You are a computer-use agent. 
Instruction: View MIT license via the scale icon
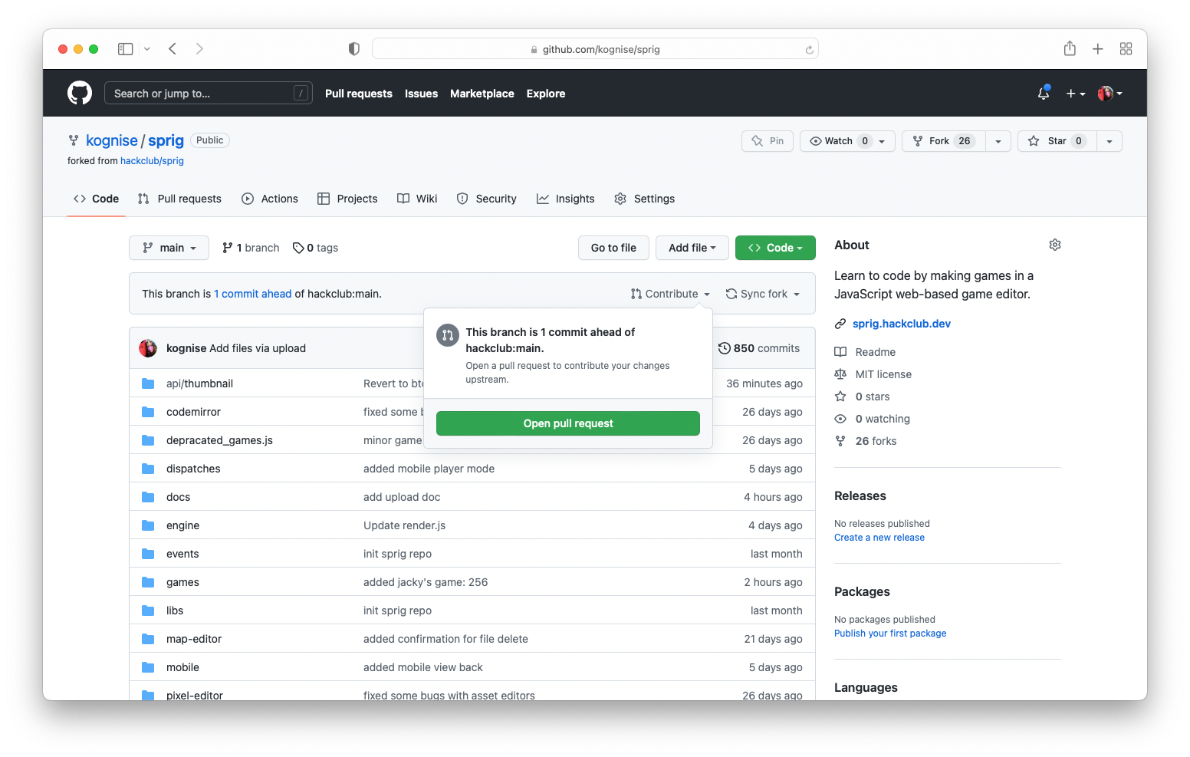tap(841, 374)
